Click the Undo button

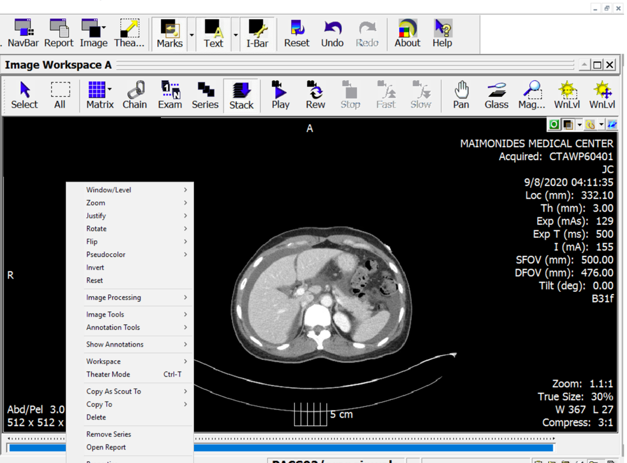pyautogui.click(x=332, y=34)
